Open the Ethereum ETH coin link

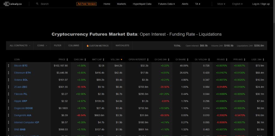[x=23, y=73]
